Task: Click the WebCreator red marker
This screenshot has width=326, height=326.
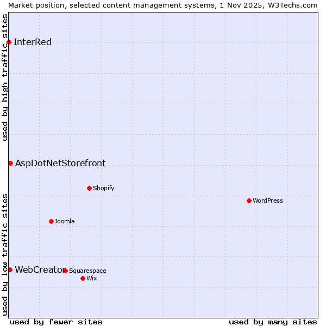Action: [10, 269]
